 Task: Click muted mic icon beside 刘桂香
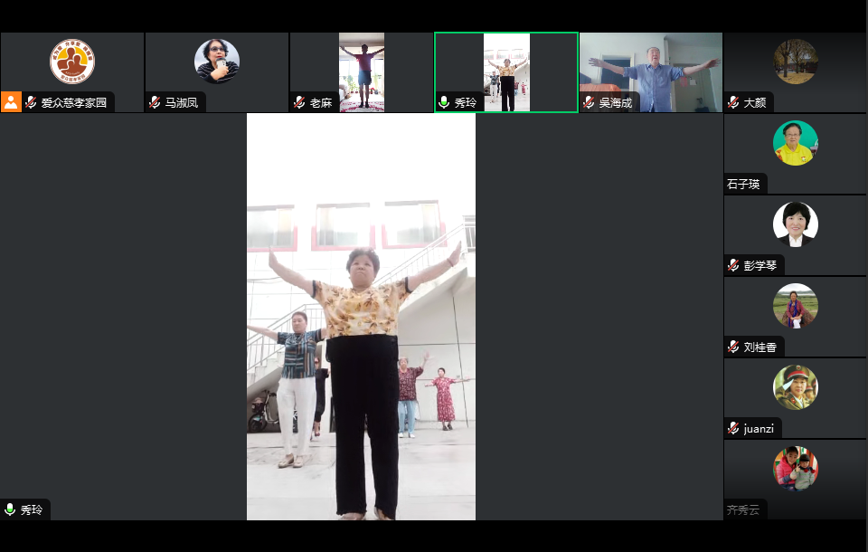click(733, 347)
